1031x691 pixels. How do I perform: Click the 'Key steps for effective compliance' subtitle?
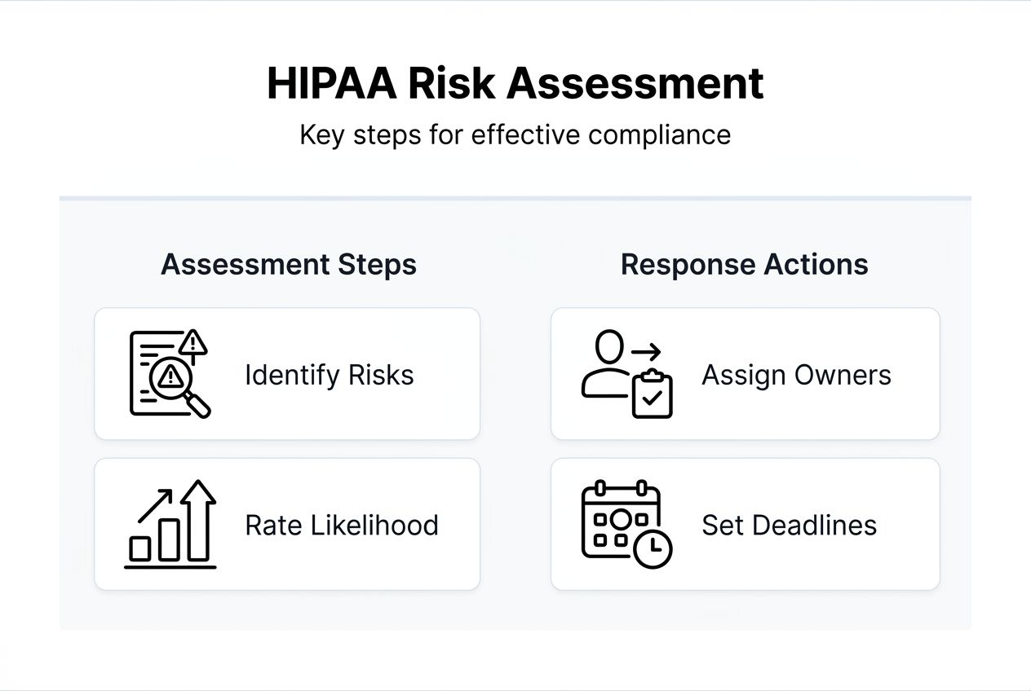(x=515, y=134)
